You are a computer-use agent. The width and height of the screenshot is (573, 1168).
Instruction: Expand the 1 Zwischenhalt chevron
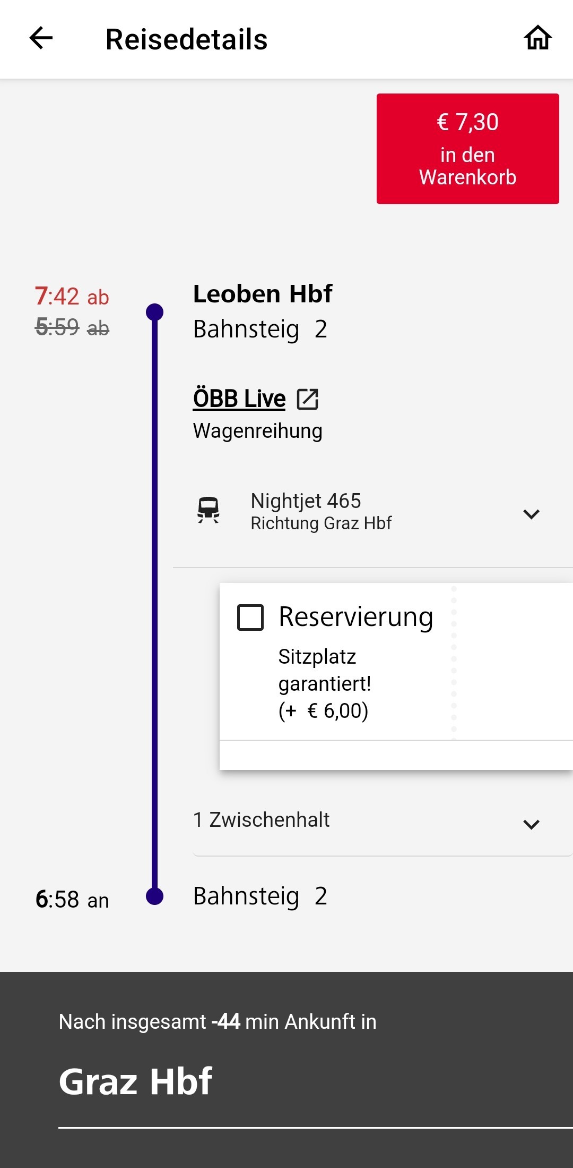tap(531, 824)
